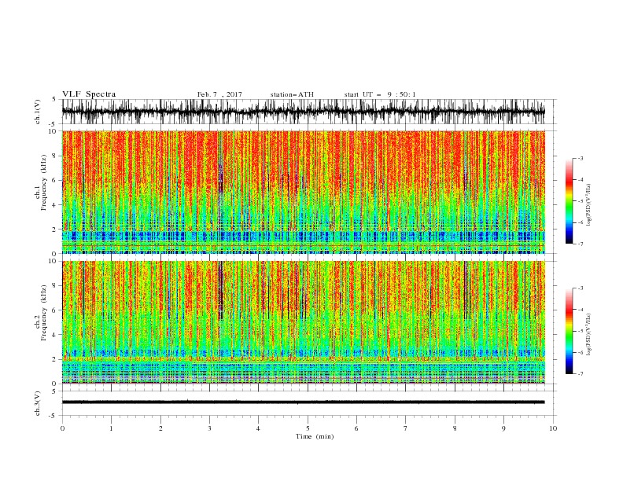Click the lower color bar's log(PSD) label
The image size is (623, 481).
[x=588, y=335]
